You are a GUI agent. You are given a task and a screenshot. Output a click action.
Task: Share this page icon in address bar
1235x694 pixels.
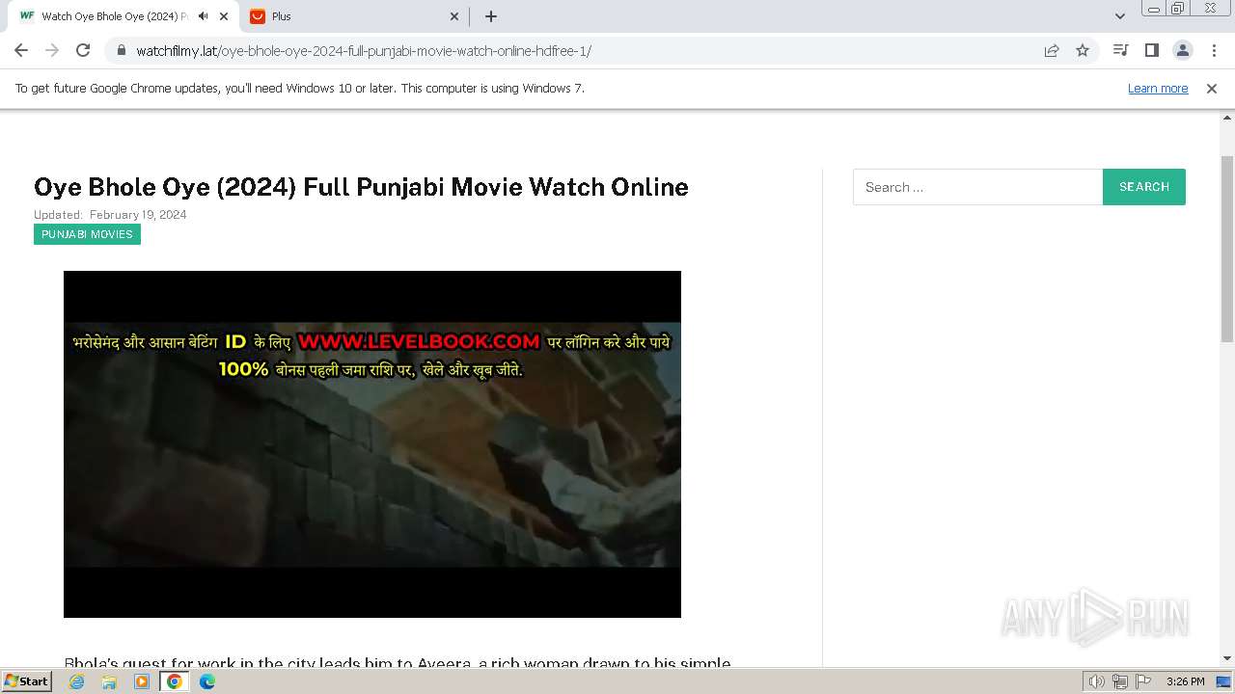[x=1052, y=50]
